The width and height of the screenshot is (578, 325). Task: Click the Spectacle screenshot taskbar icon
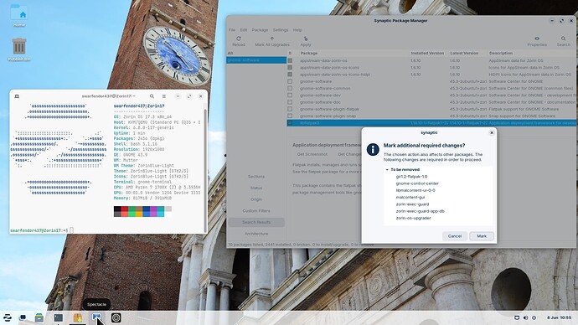[96, 317]
